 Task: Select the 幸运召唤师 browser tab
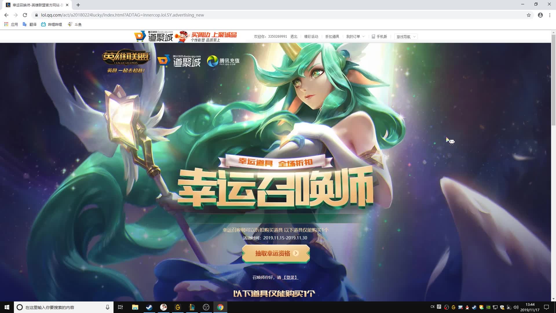click(37, 5)
